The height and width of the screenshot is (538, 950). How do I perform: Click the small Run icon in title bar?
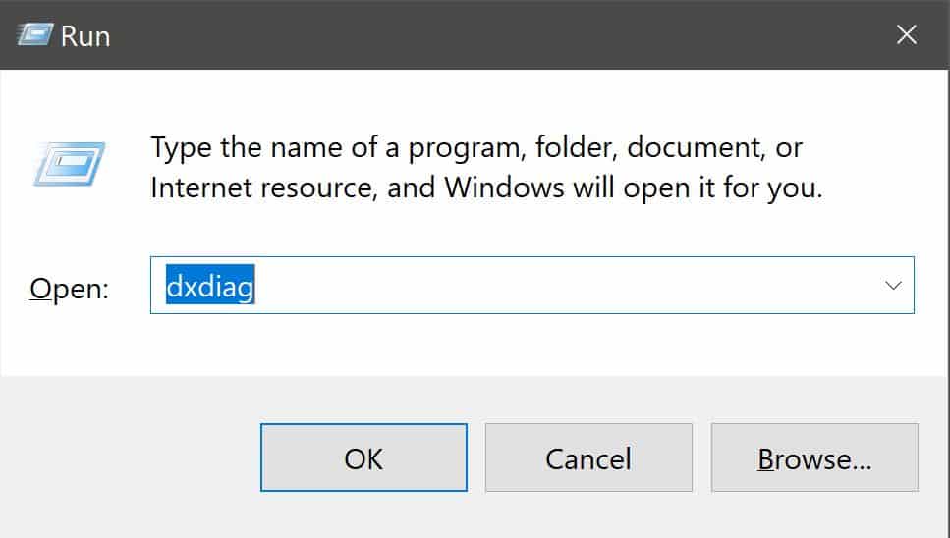tap(34, 34)
